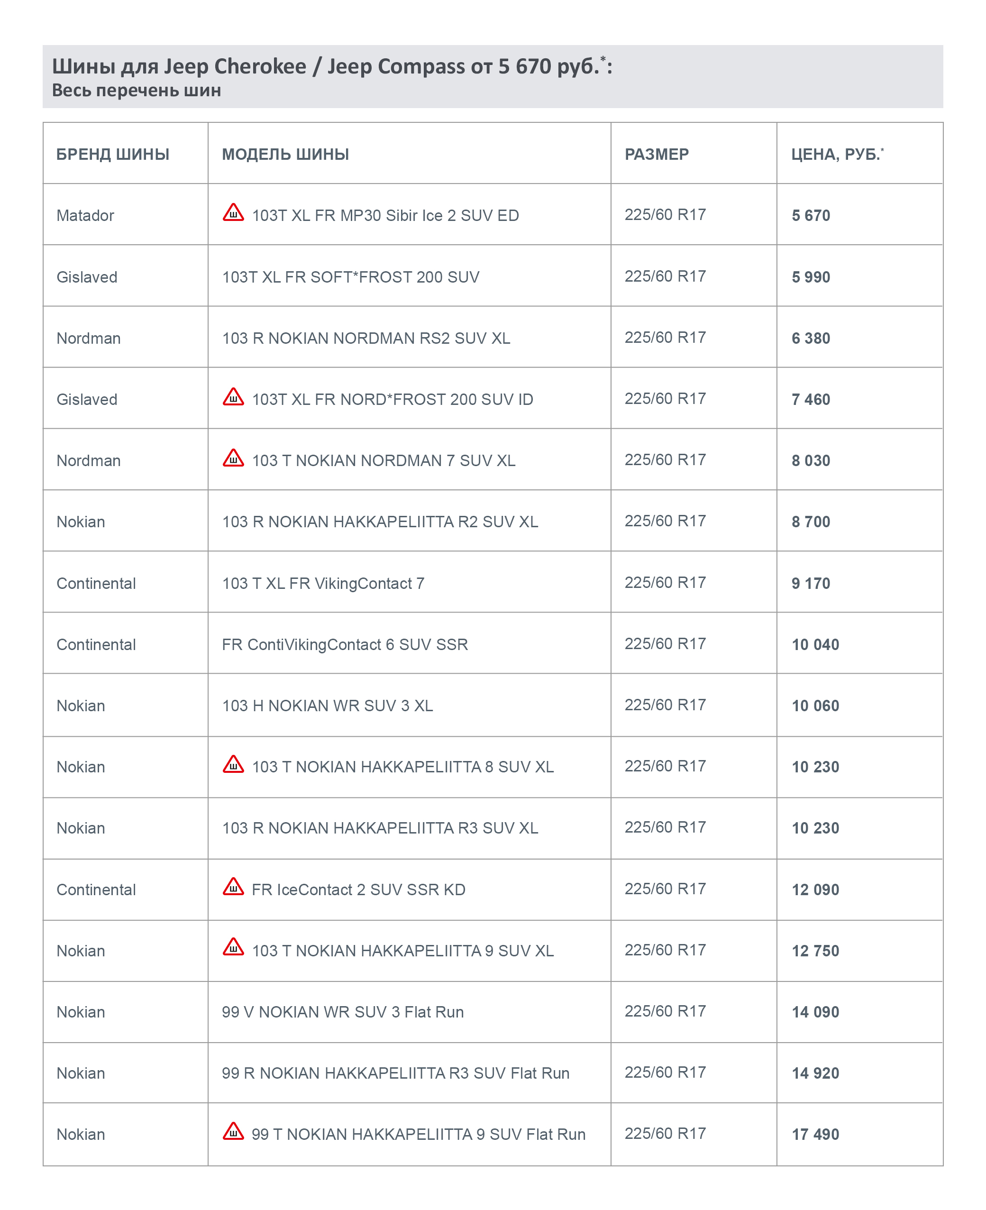The width and height of the screenshot is (986, 1210).
Task: Click the 'МОДЕЛЬ ШИНЫ' column header
Action: (x=285, y=155)
